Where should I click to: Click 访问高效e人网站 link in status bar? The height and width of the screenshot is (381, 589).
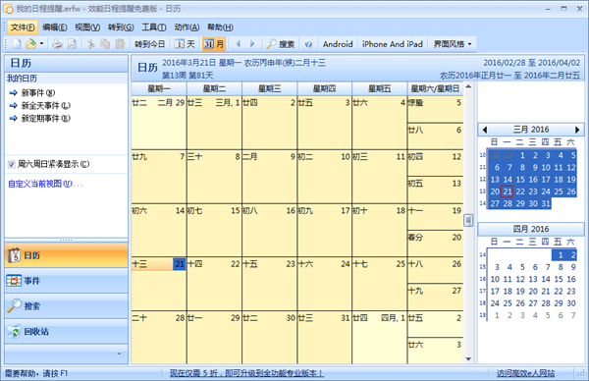click(x=525, y=373)
